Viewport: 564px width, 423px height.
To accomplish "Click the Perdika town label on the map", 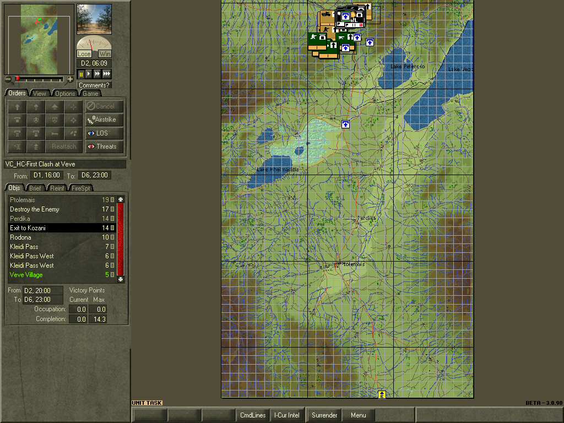I will [x=366, y=218].
